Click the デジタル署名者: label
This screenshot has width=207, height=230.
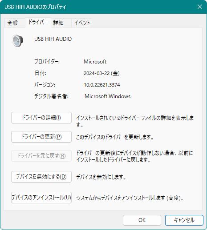click(x=51, y=96)
